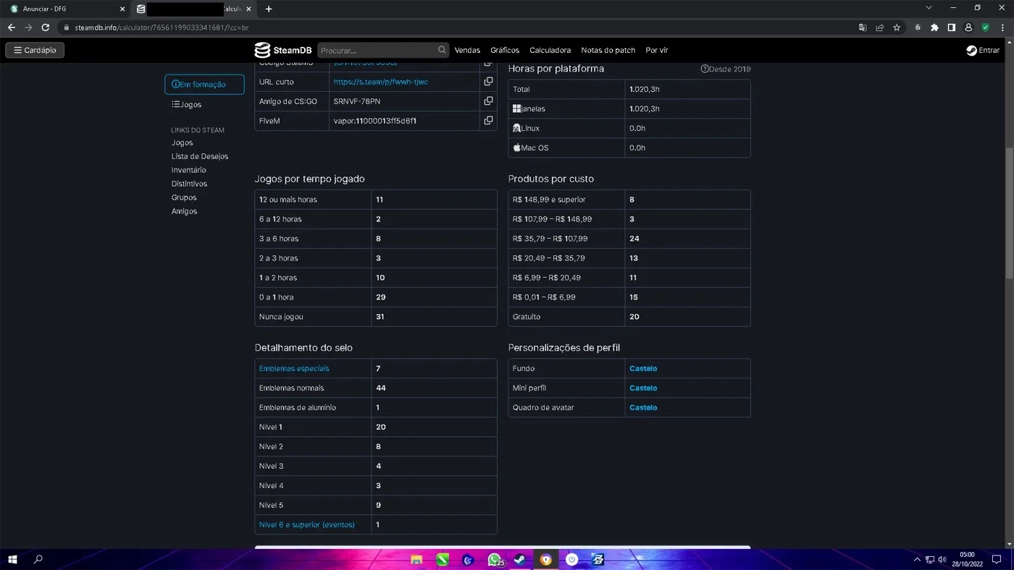Open the Castelo link for Quadro de avatar

point(643,407)
